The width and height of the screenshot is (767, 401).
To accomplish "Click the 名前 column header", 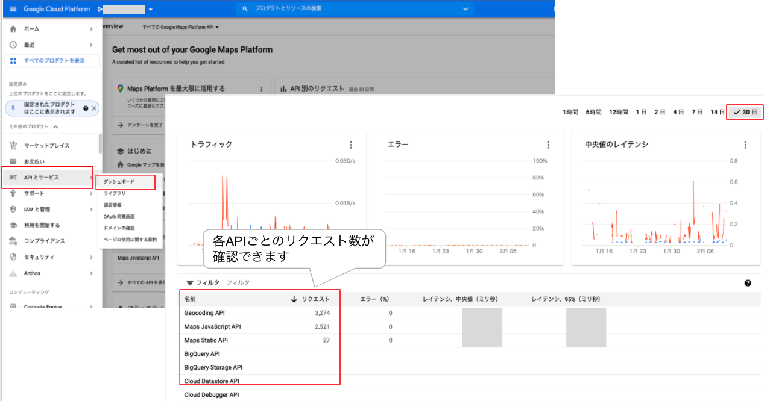I will tap(190, 299).
